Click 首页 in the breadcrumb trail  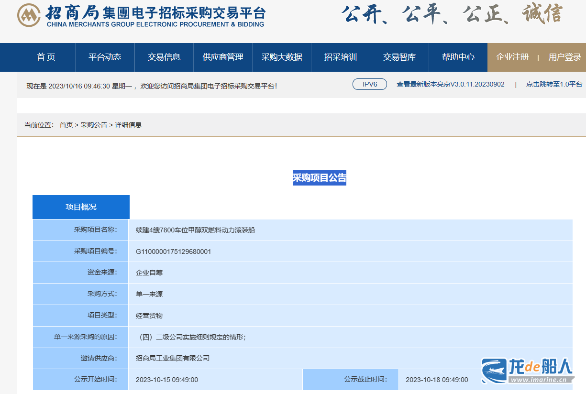pos(66,125)
